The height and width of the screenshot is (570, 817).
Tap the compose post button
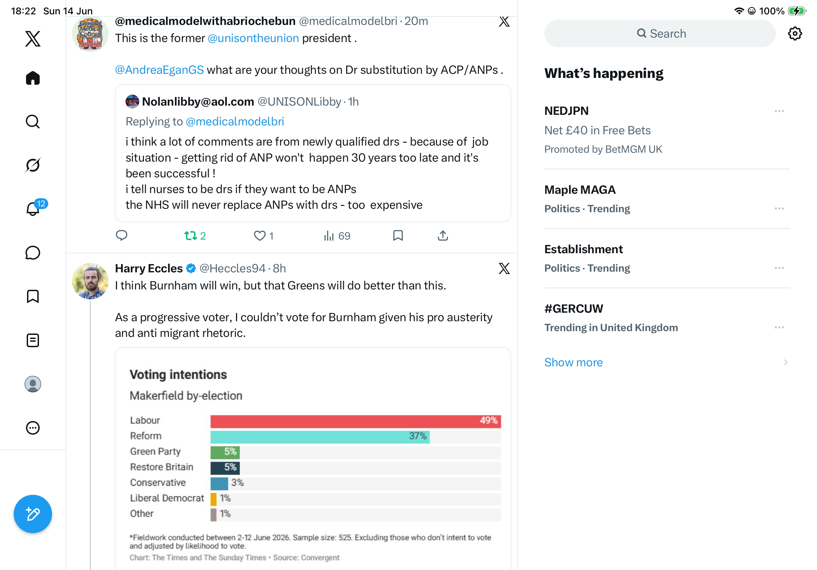click(x=33, y=514)
